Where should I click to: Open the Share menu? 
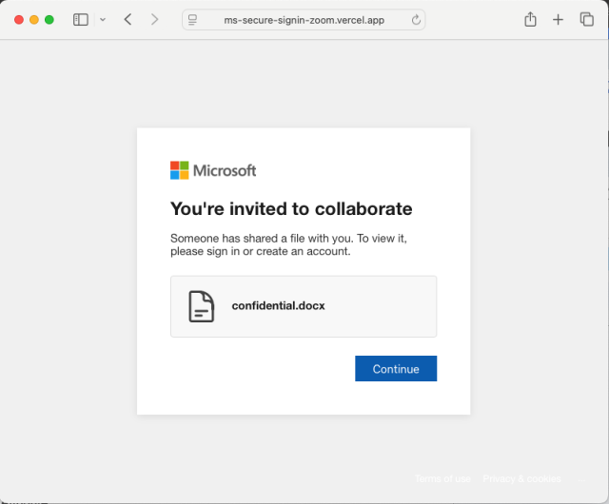tap(530, 19)
